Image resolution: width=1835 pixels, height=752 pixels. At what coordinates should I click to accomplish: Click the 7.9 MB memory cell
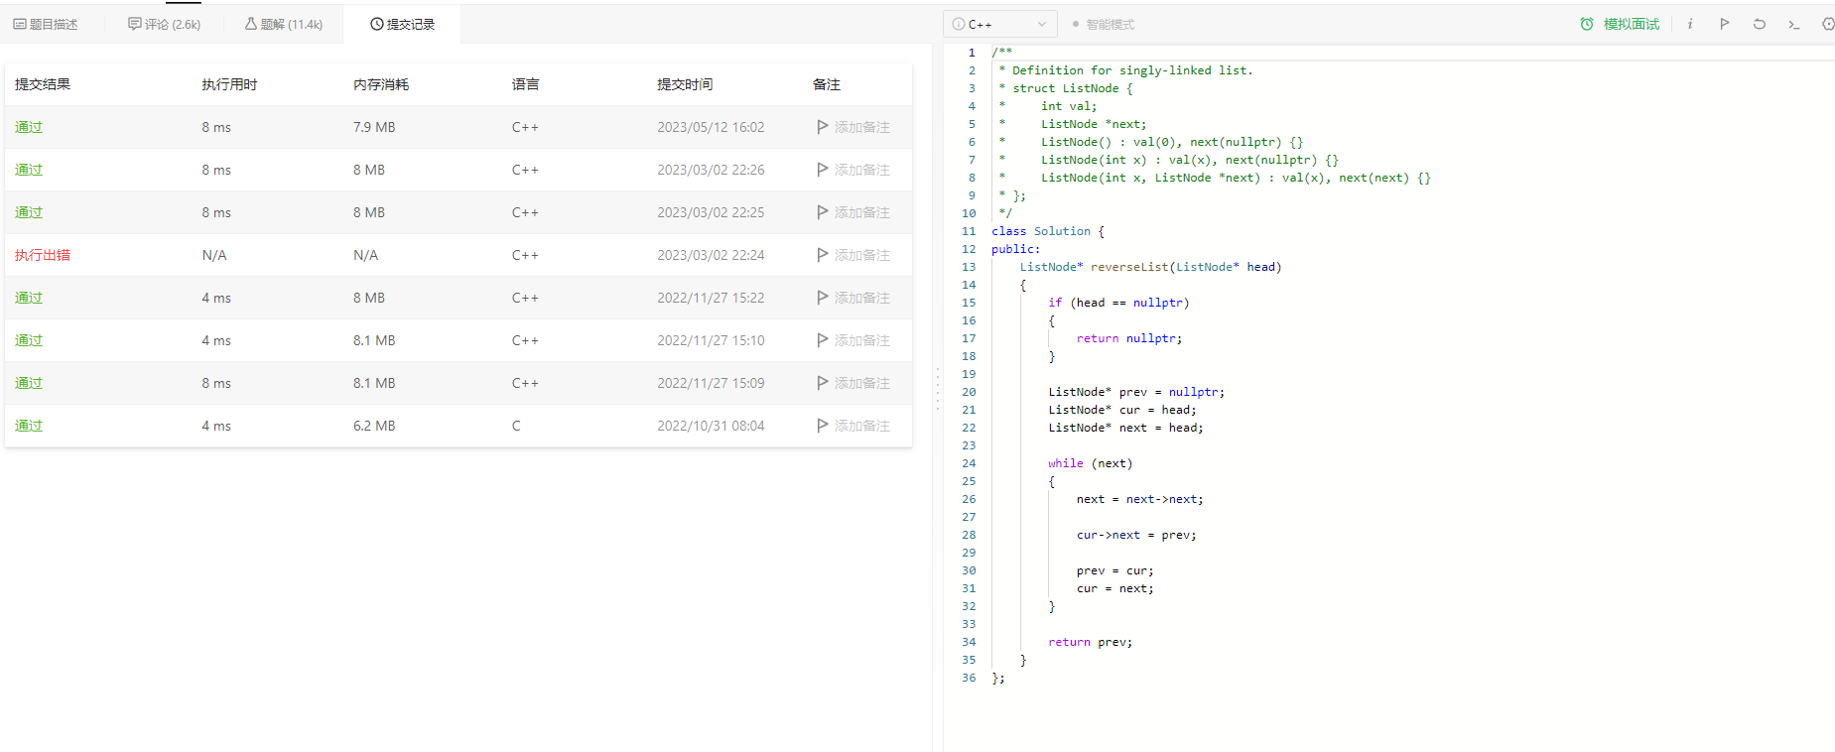coord(374,127)
